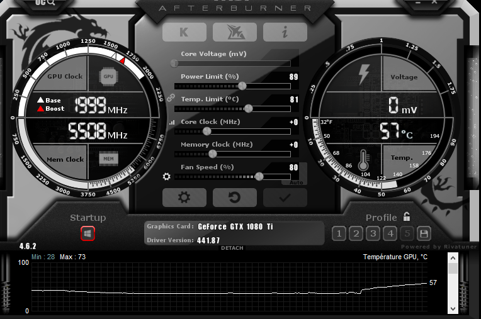Click the GPU chip icon in left gauge
This screenshot has height=319, width=481.
click(108, 76)
